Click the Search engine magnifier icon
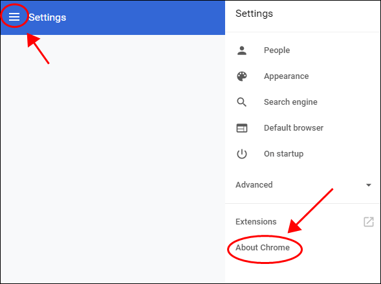 242,102
